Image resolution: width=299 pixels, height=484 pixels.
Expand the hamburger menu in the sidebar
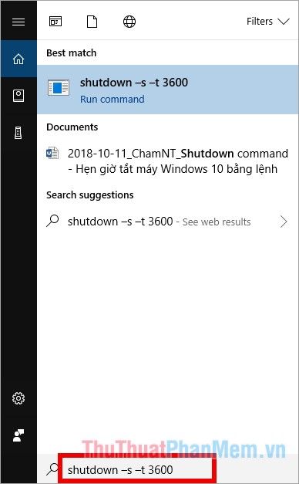click(x=18, y=22)
